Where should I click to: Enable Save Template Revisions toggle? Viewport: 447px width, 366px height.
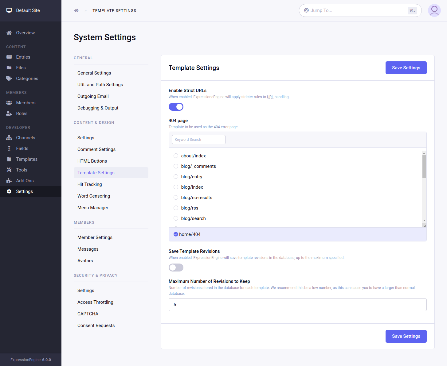point(176,268)
